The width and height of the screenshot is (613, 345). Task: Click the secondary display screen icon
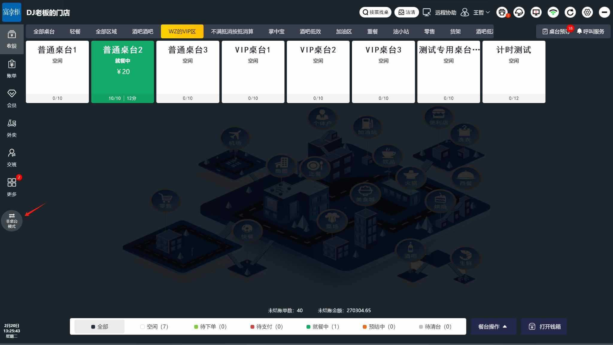coord(536,12)
